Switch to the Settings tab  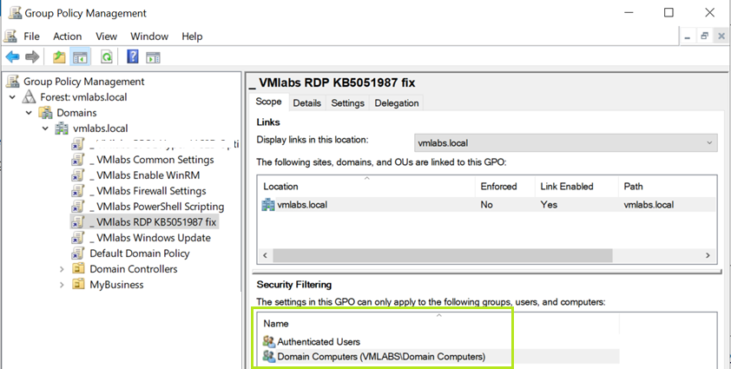coord(347,103)
